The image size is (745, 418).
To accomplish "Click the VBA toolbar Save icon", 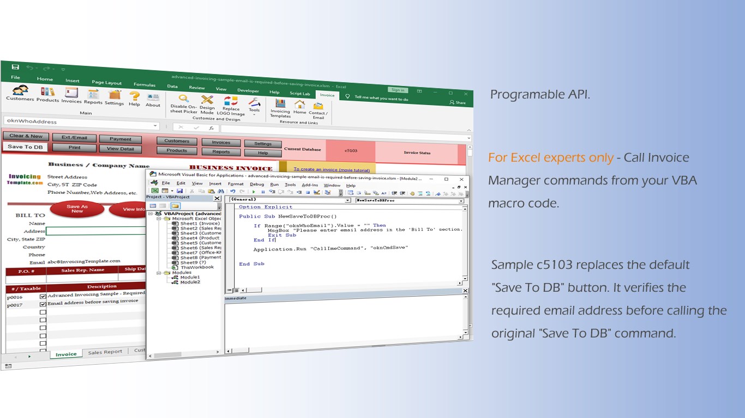I will (x=179, y=191).
